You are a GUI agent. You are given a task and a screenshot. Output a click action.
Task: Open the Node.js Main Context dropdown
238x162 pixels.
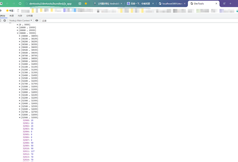click(21, 20)
